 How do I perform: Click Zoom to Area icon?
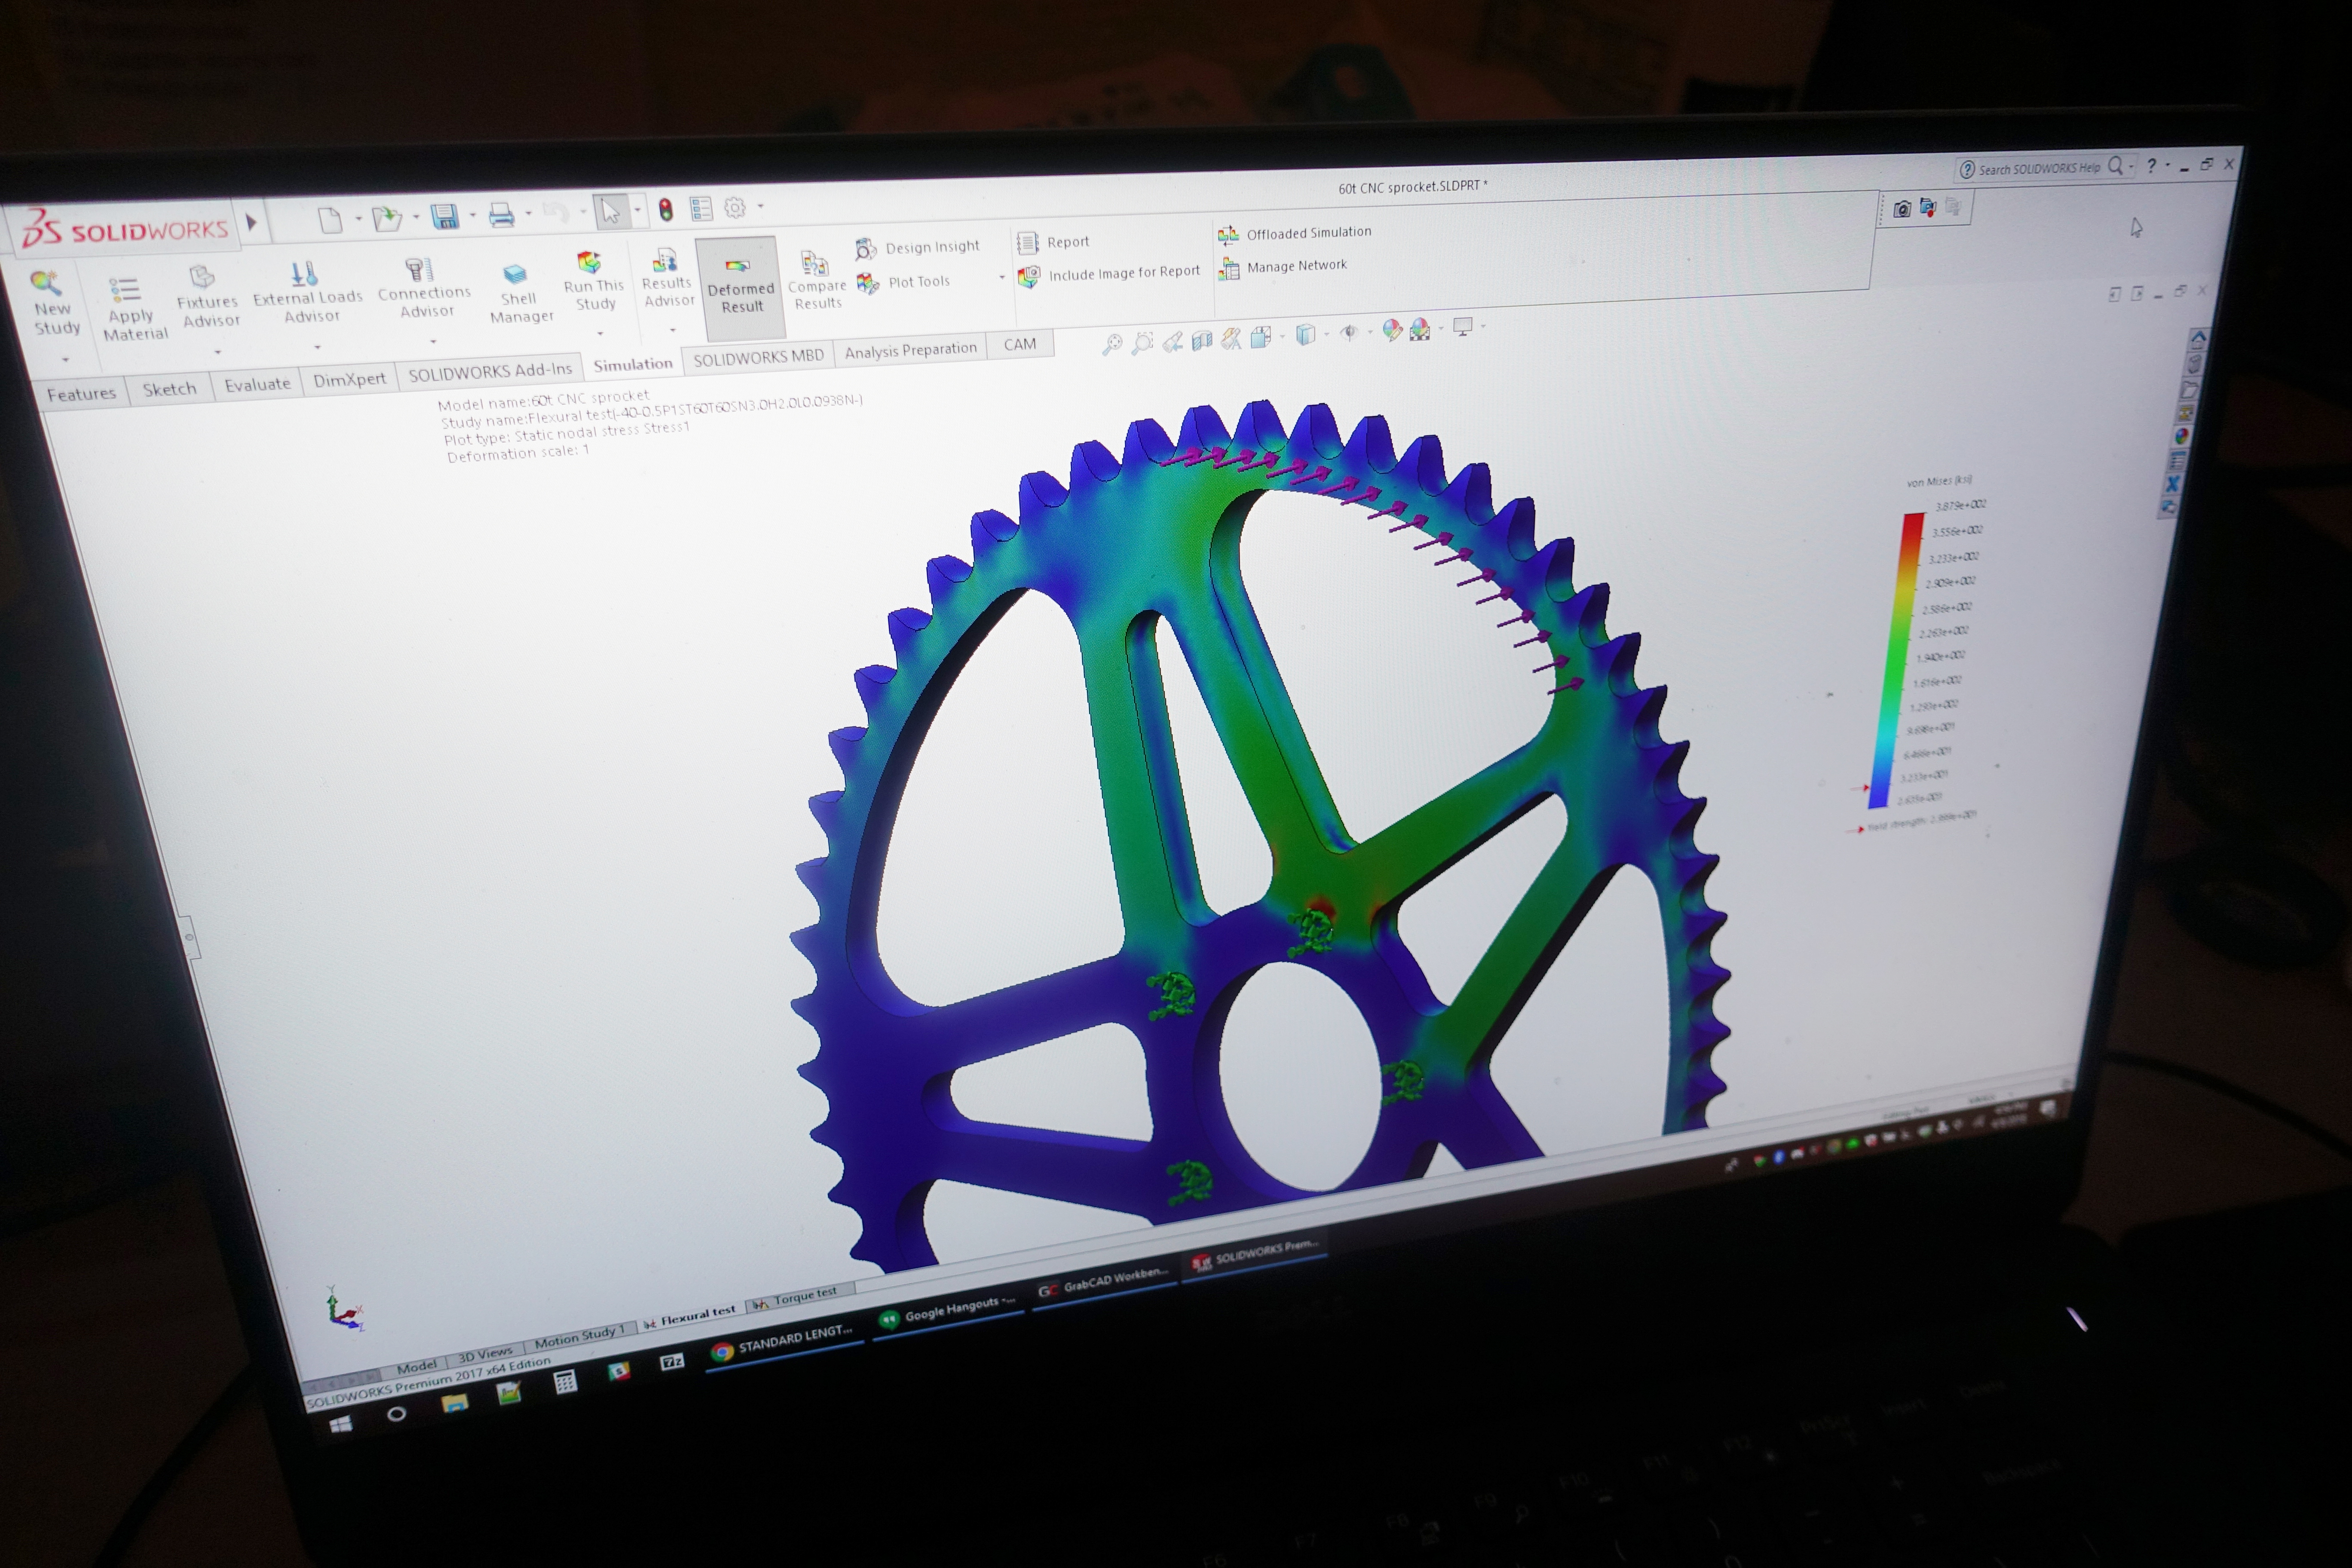1142,343
